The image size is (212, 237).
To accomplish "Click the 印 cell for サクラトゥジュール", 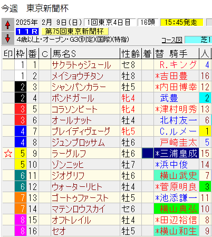I will (8, 65).
